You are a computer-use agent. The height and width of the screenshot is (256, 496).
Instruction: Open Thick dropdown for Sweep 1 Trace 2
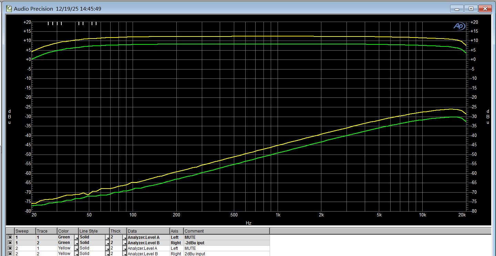pos(125,243)
